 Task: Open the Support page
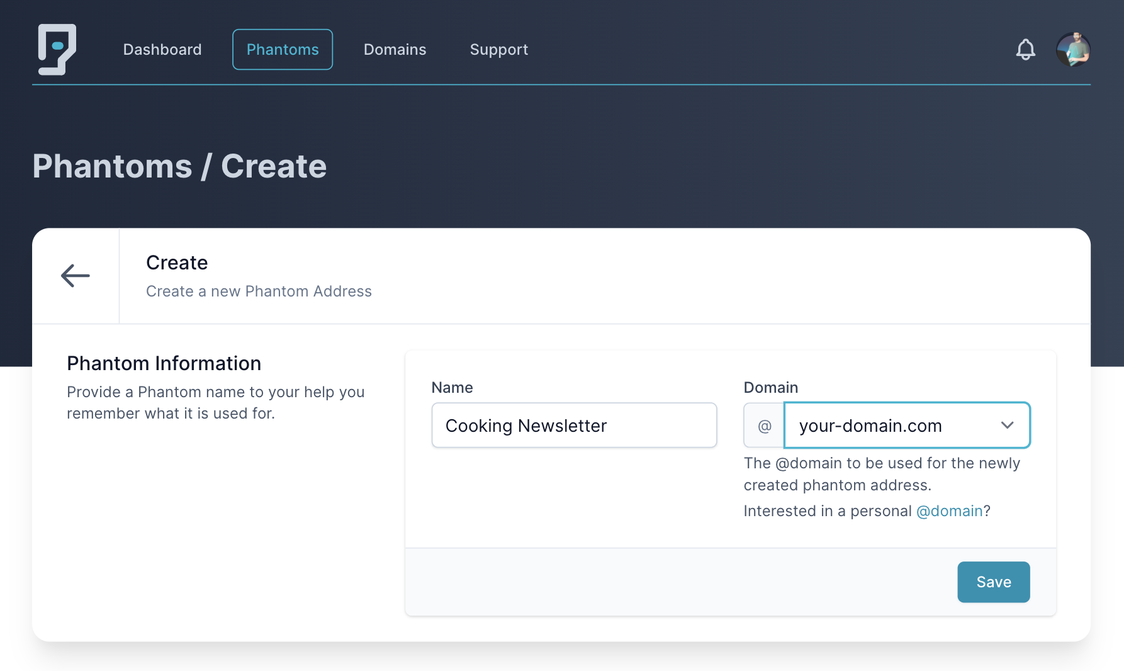pyautogui.click(x=498, y=50)
